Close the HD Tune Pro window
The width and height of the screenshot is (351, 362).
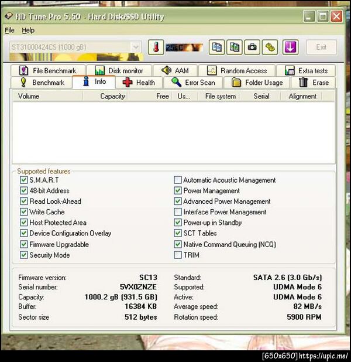pyautogui.click(x=336, y=16)
